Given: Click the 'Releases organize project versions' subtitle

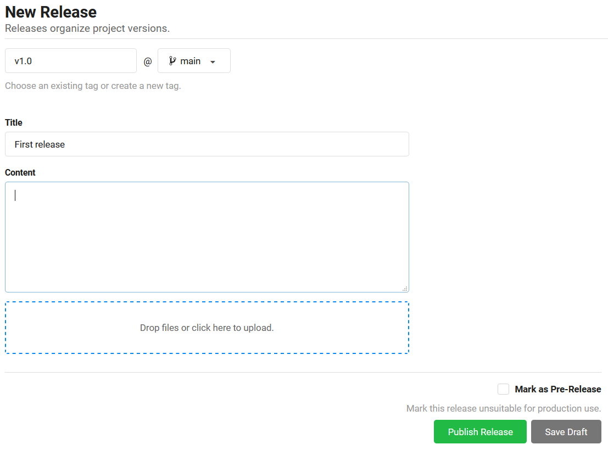Looking at the screenshot, I should (87, 28).
